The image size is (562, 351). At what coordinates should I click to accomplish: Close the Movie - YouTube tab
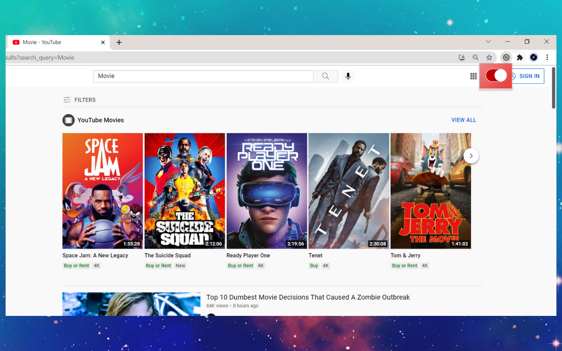click(x=103, y=43)
